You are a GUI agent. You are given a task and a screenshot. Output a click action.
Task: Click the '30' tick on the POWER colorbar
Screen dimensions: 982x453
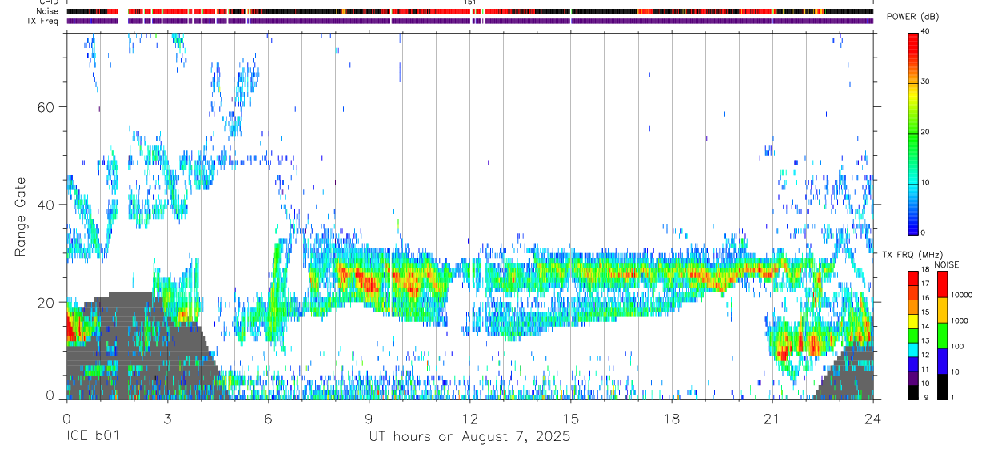pos(926,82)
